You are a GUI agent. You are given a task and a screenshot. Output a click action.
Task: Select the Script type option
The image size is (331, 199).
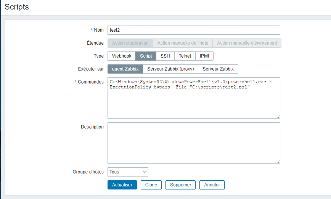pyautogui.click(x=146, y=56)
